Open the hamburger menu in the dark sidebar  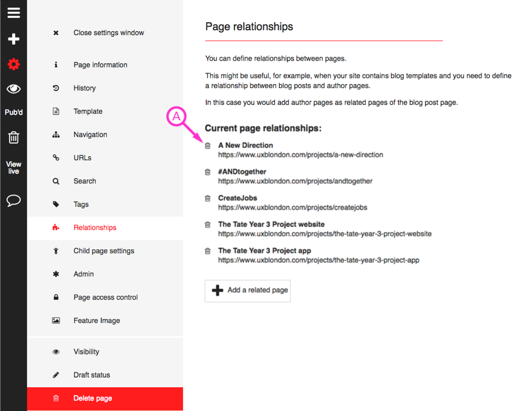pos(14,13)
